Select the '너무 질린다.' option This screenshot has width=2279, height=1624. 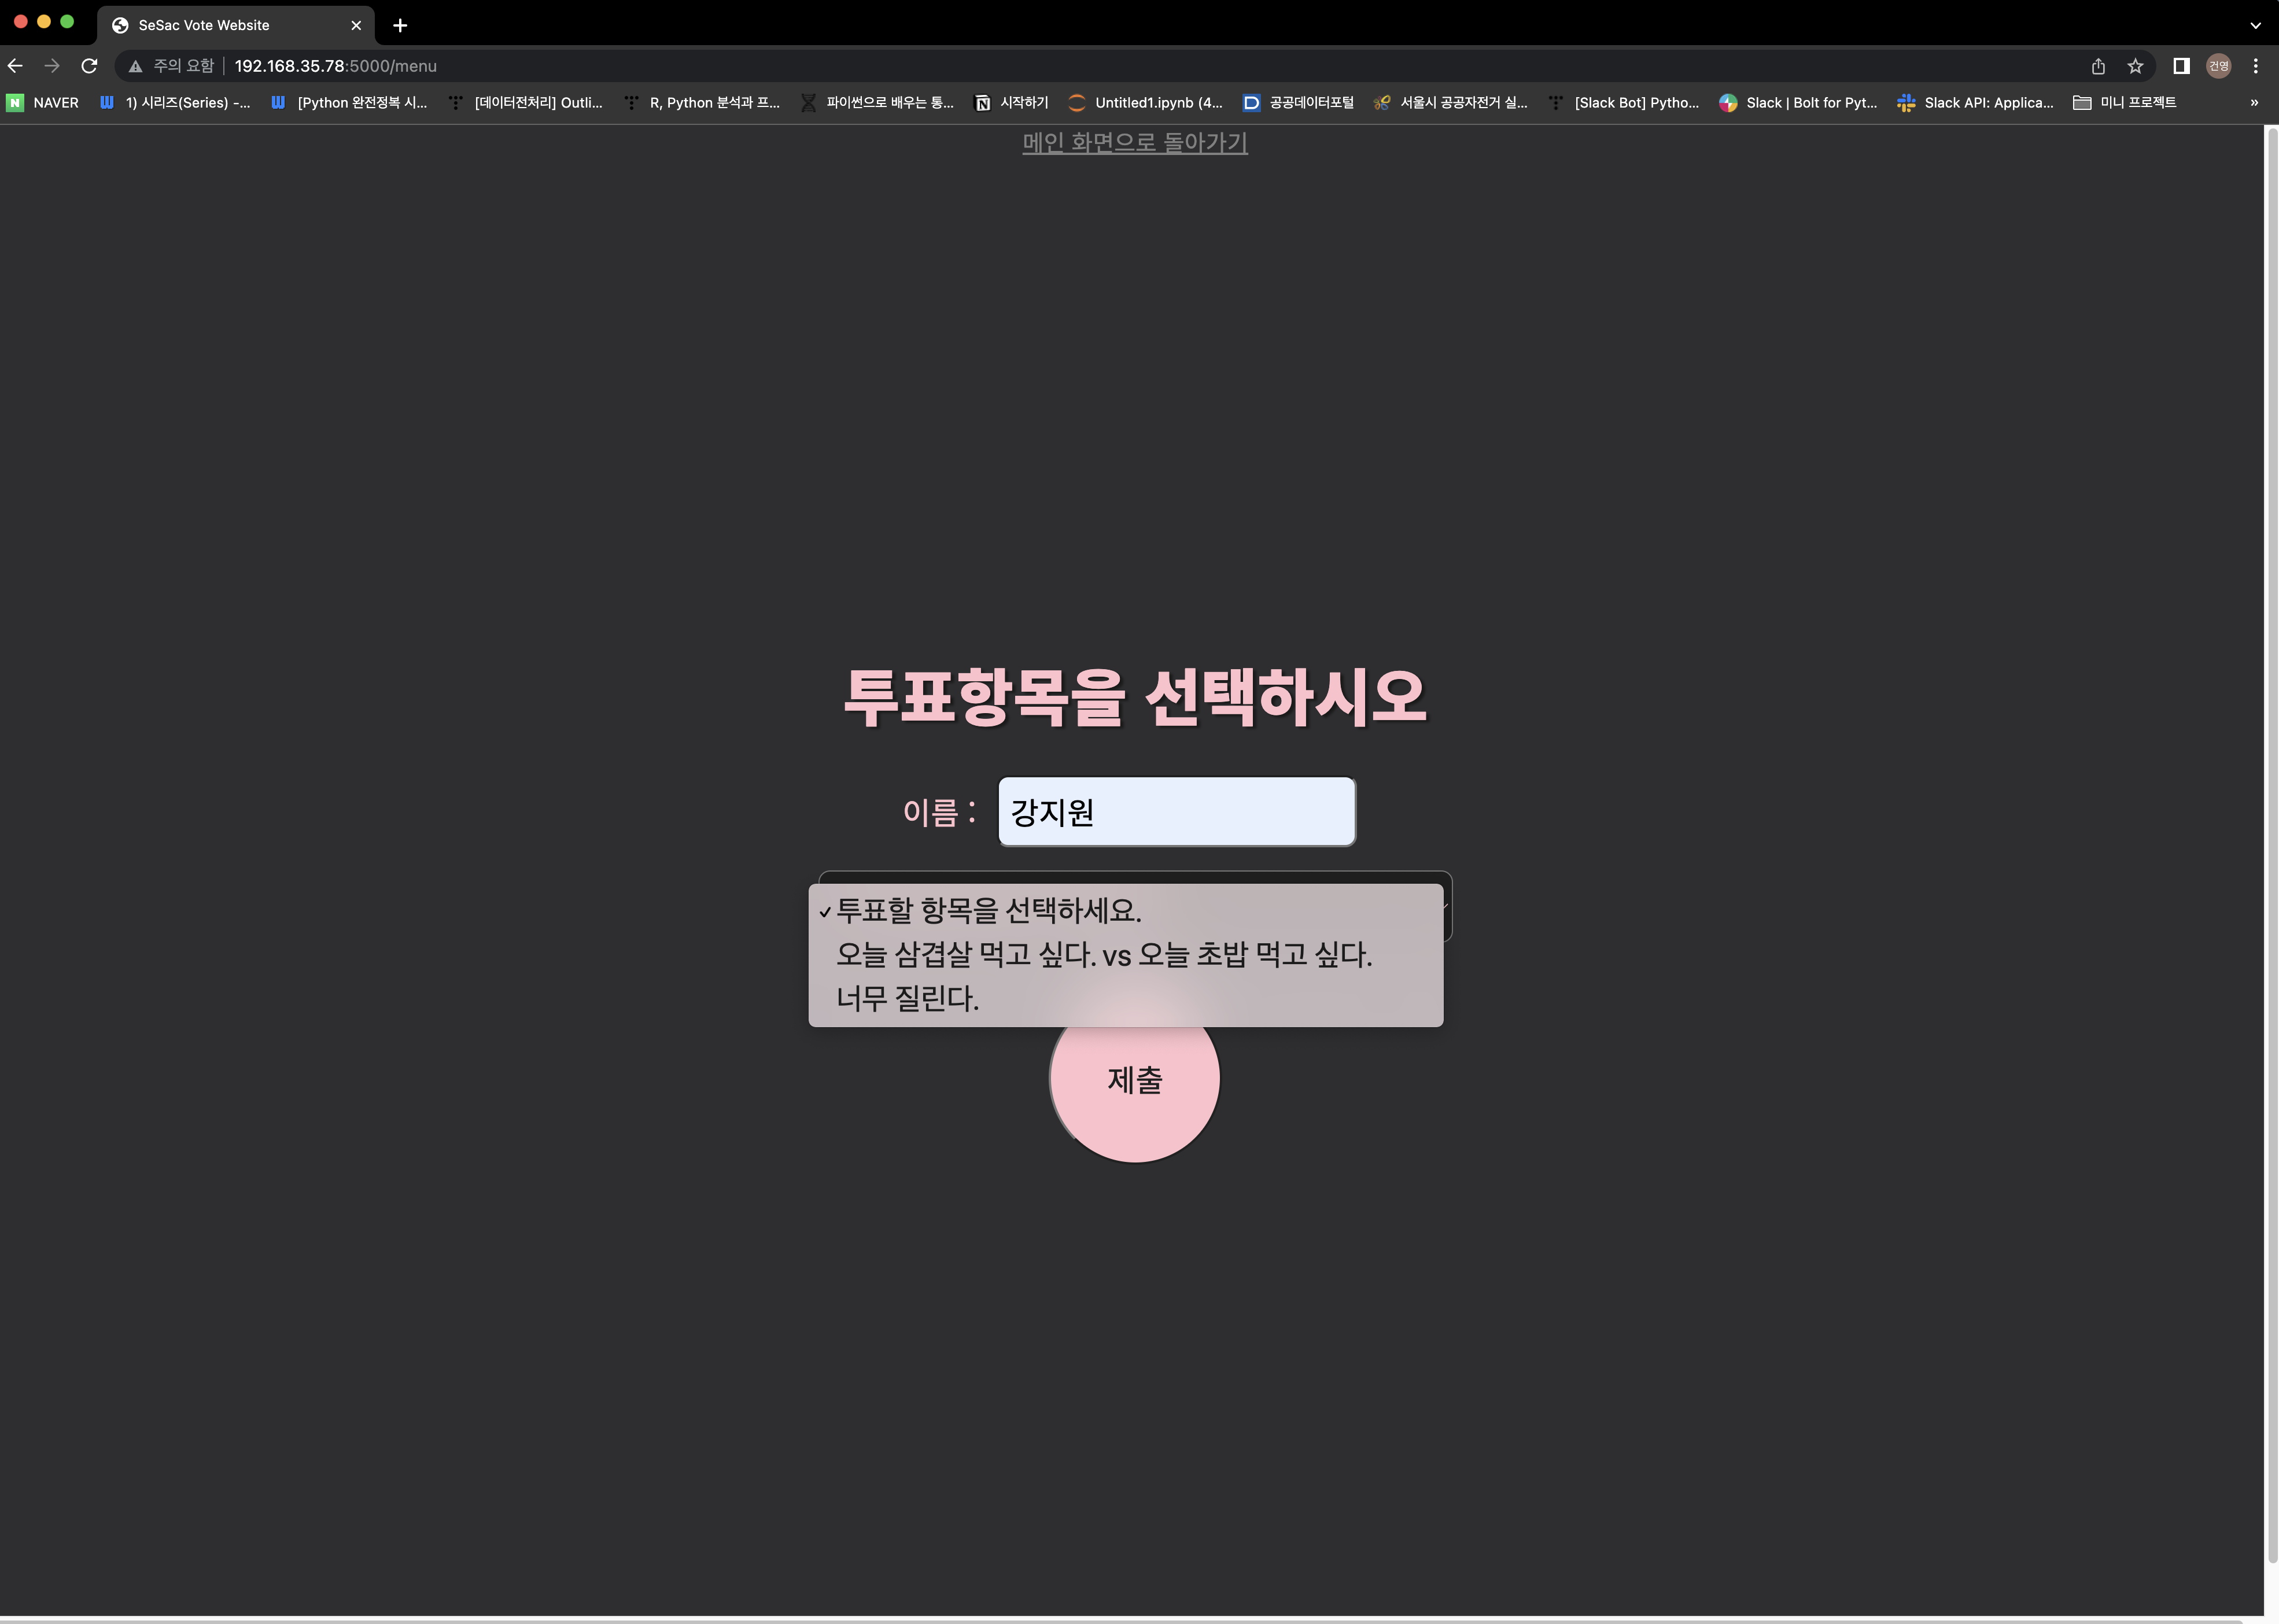click(x=907, y=998)
